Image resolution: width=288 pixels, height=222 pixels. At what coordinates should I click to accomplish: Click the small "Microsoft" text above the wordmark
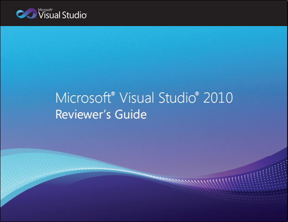pyautogui.click(x=45, y=8)
